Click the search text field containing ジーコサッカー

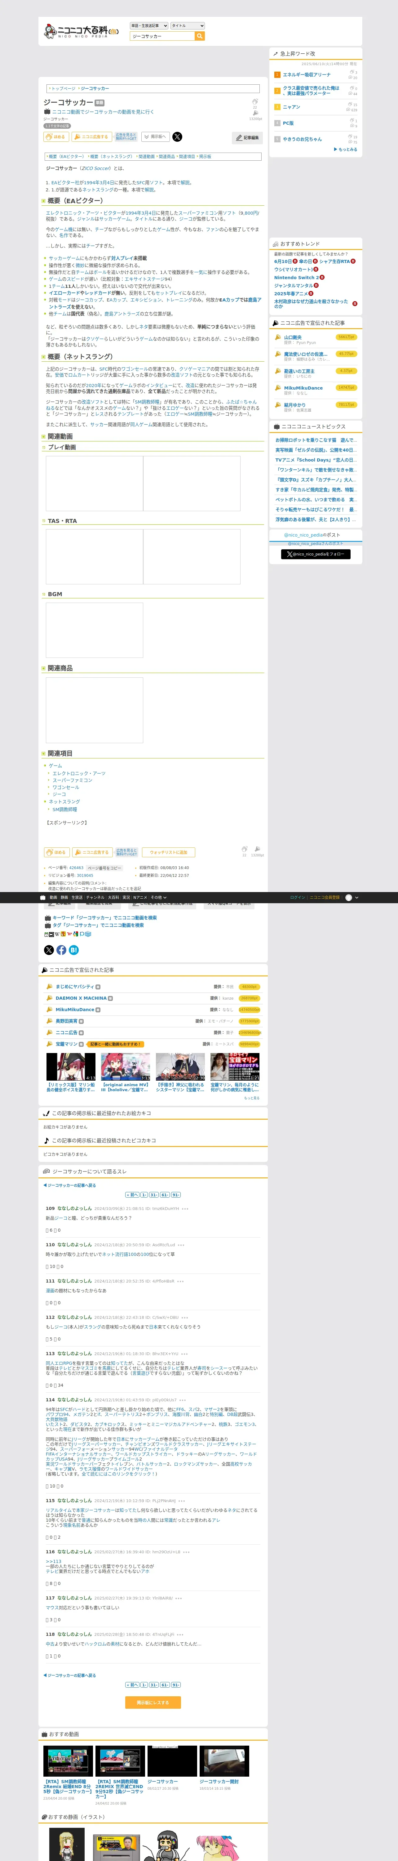click(x=162, y=36)
